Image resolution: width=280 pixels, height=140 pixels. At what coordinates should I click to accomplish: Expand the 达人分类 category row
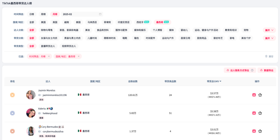click(269, 30)
